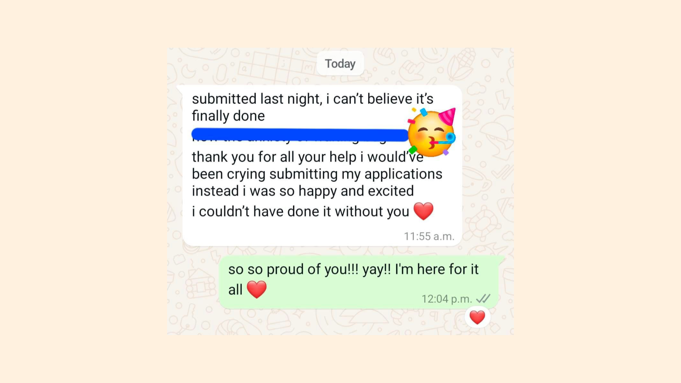
Task: Click the 11:55 a.m. timestamp
Action: coord(429,236)
